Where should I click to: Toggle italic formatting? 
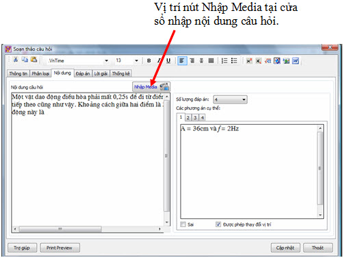coord(159,60)
